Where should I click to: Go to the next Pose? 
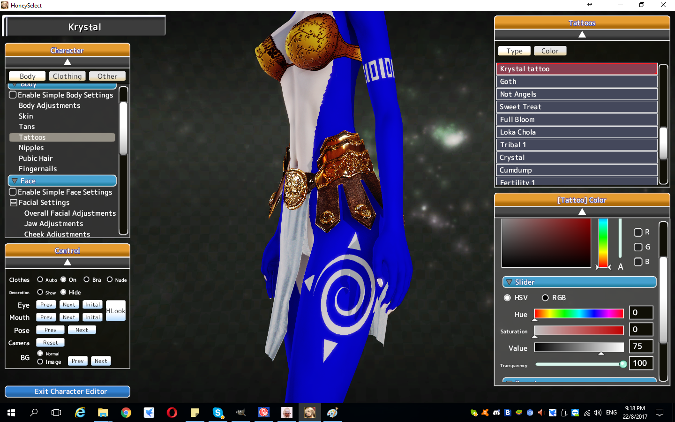82,330
